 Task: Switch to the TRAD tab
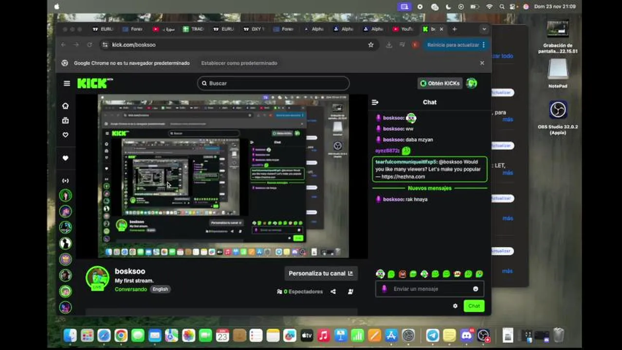click(193, 29)
